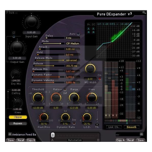This screenshot has width=152, height=152.
Task: Click the MS Width knob
Action: click(90, 68)
